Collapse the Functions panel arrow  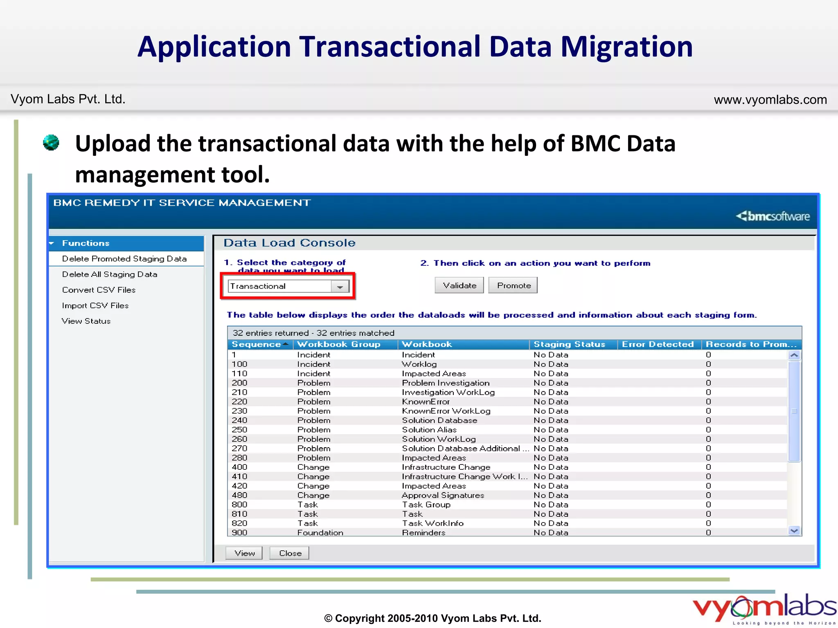coord(52,243)
